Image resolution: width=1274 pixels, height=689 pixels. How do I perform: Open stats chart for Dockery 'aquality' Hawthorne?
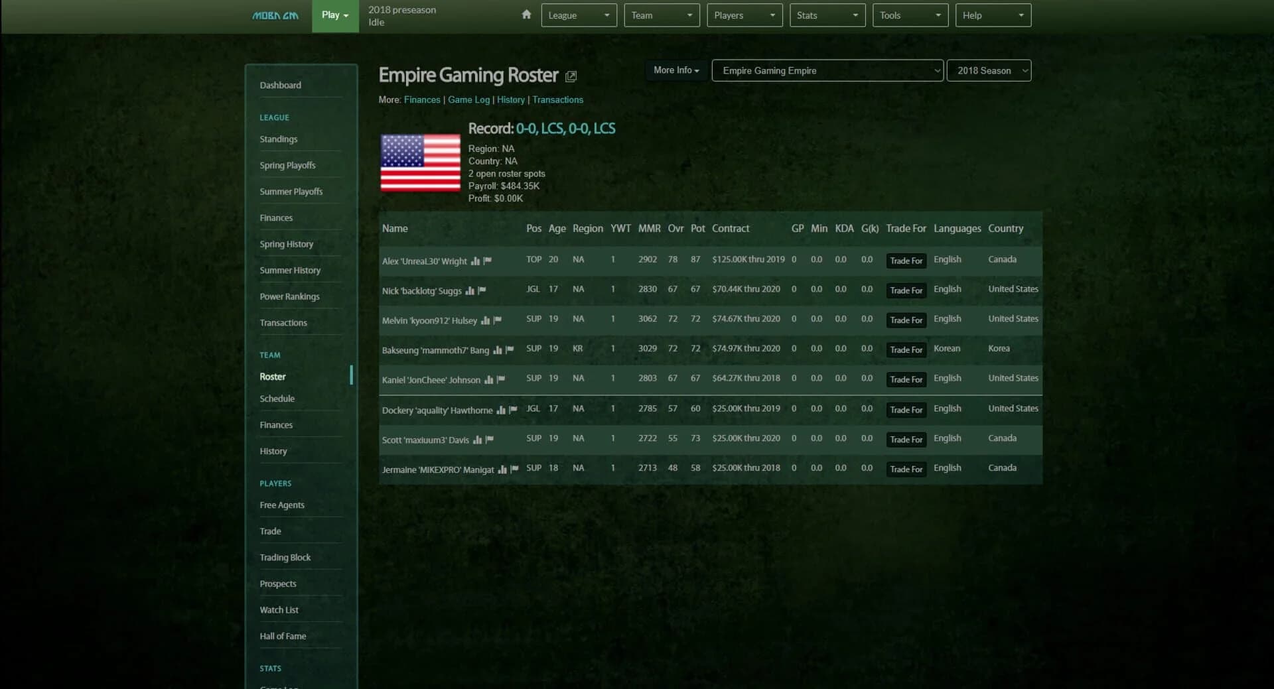point(501,410)
